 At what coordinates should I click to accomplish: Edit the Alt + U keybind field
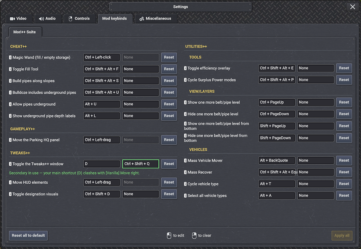[102, 104]
